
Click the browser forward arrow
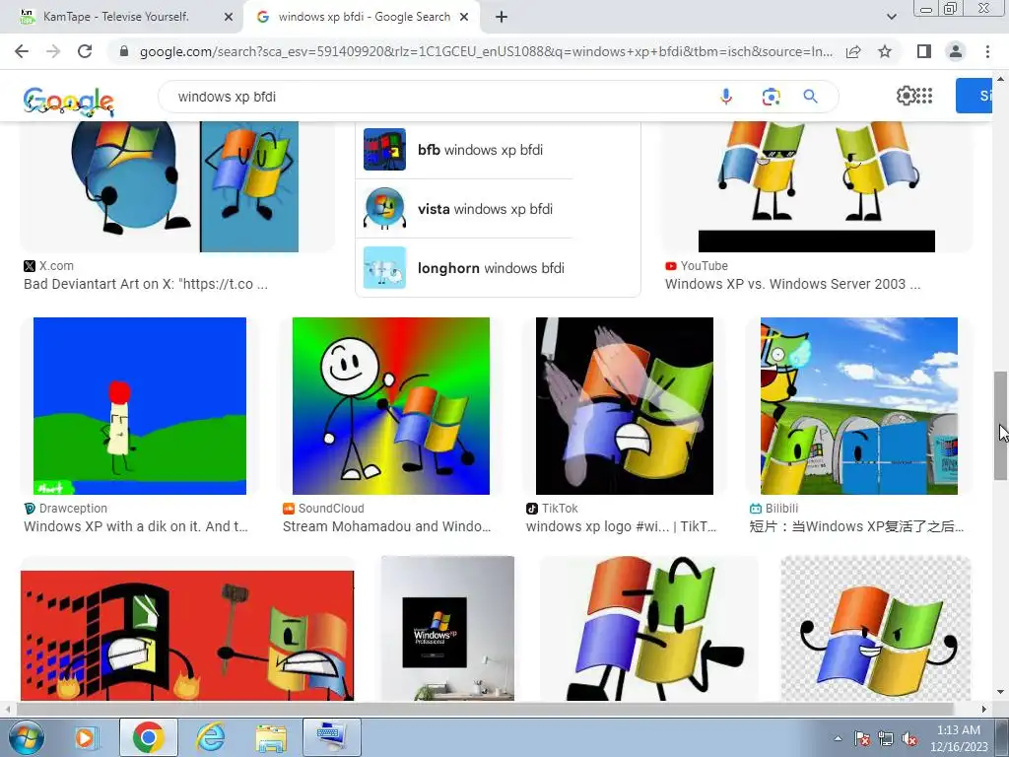point(53,51)
